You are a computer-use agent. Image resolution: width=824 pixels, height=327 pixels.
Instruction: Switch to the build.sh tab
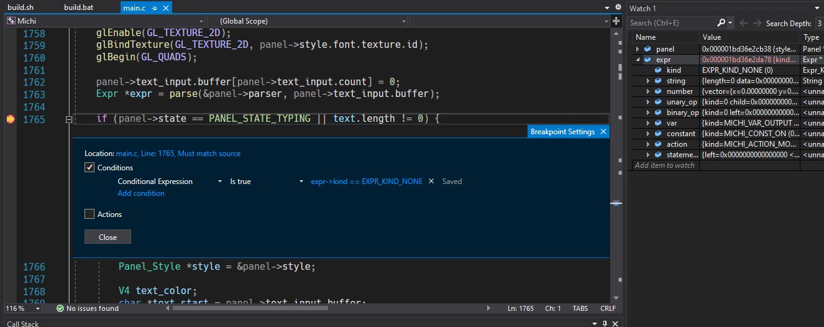pyautogui.click(x=20, y=7)
